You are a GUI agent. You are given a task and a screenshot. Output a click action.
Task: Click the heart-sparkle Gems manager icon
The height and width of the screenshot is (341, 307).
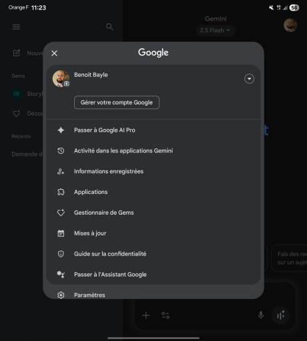click(x=61, y=213)
